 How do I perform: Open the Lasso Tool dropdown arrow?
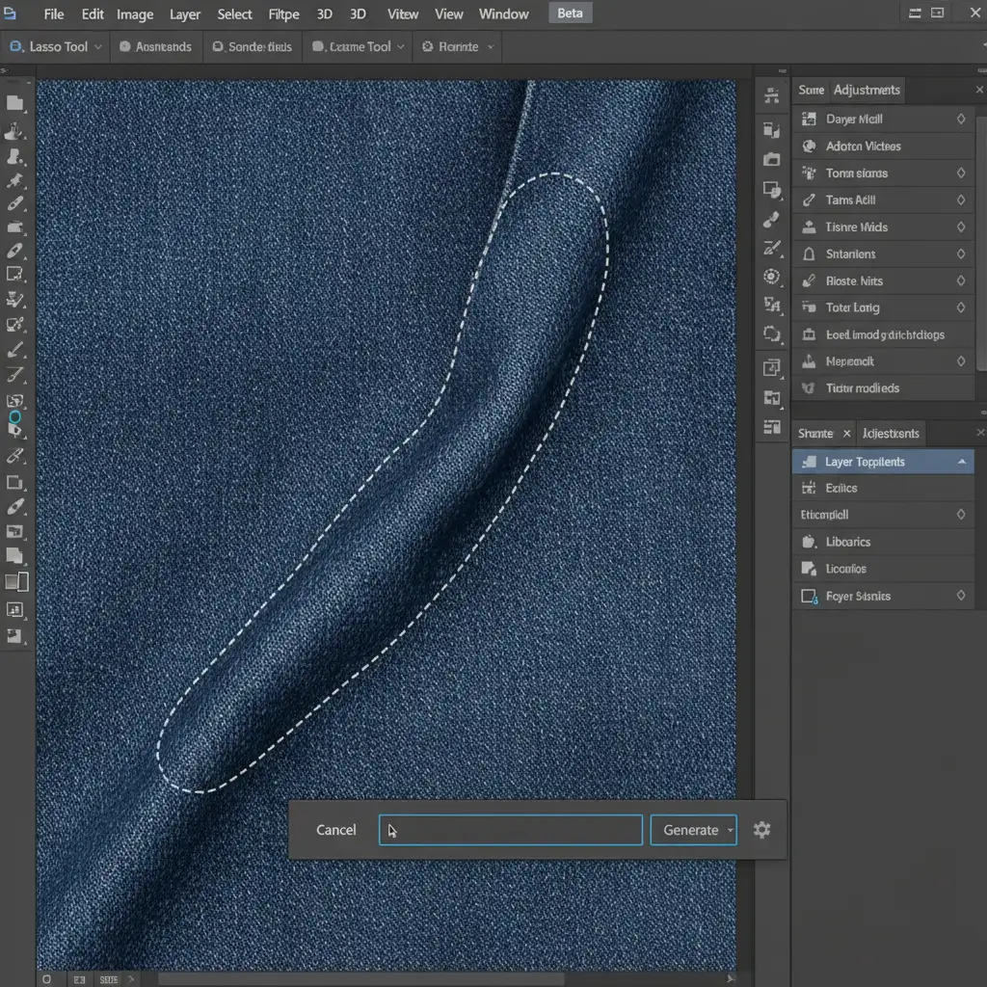[x=98, y=47]
